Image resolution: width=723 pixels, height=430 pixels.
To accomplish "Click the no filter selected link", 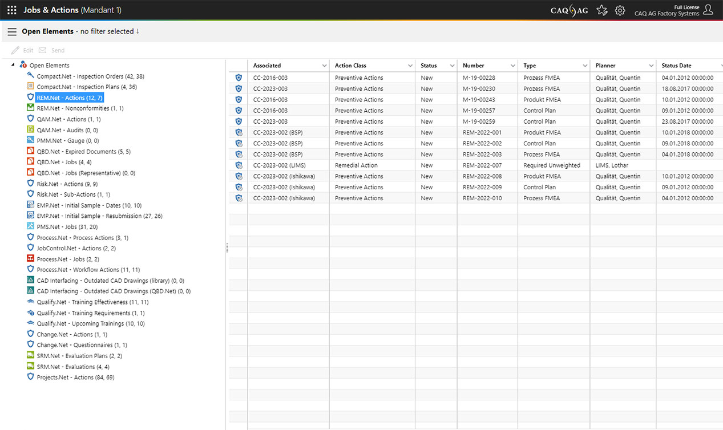I will click(110, 31).
